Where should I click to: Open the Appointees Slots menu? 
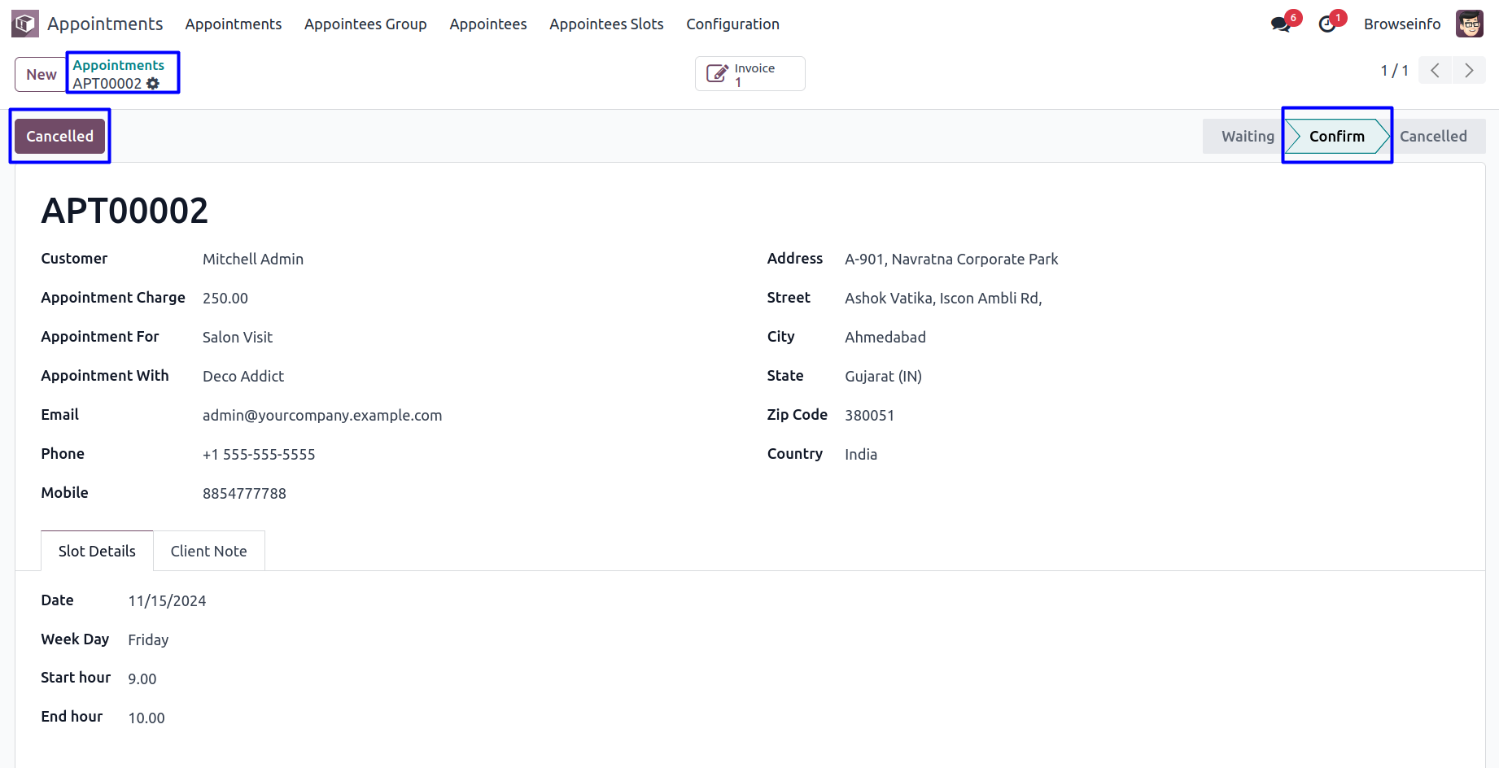606,24
